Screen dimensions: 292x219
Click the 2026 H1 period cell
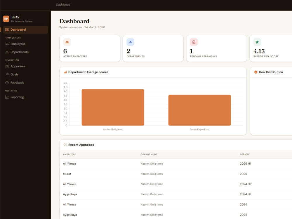(245, 164)
